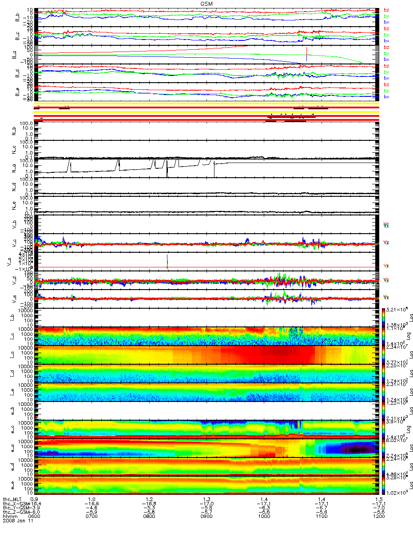
Task: Click the 1100 time tick label
Action: [x=321, y=517]
